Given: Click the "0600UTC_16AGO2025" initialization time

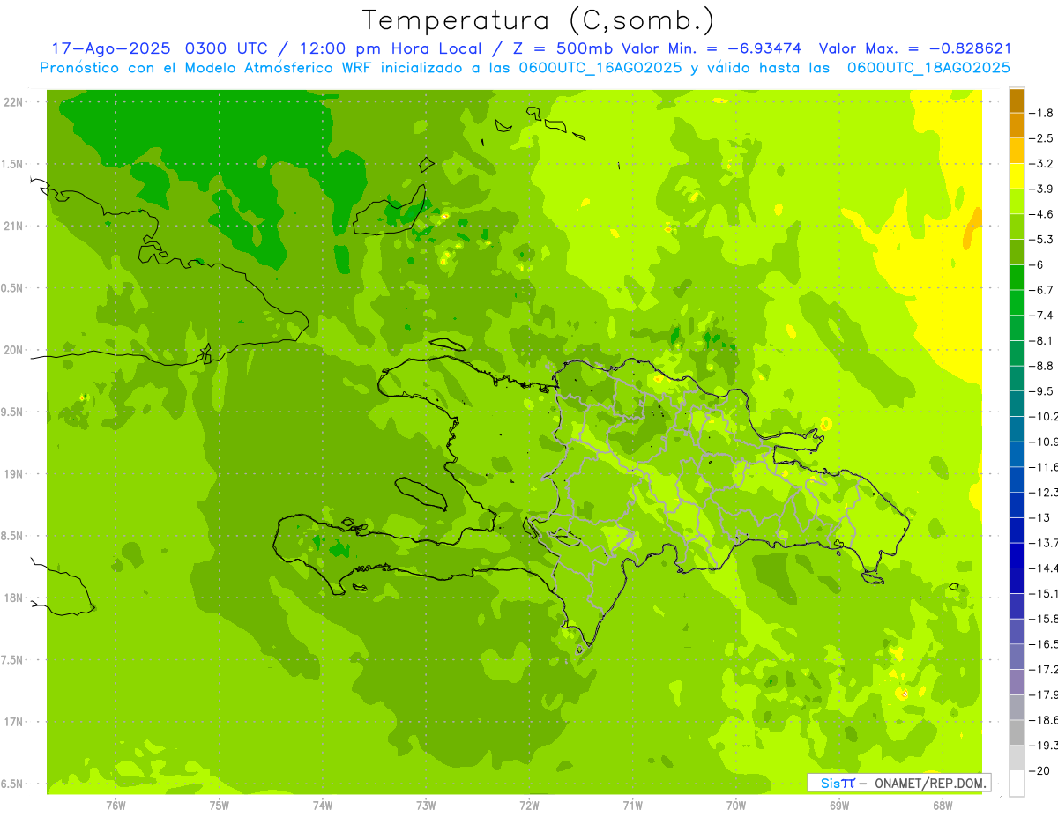Looking at the screenshot, I should [x=598, y=67].
